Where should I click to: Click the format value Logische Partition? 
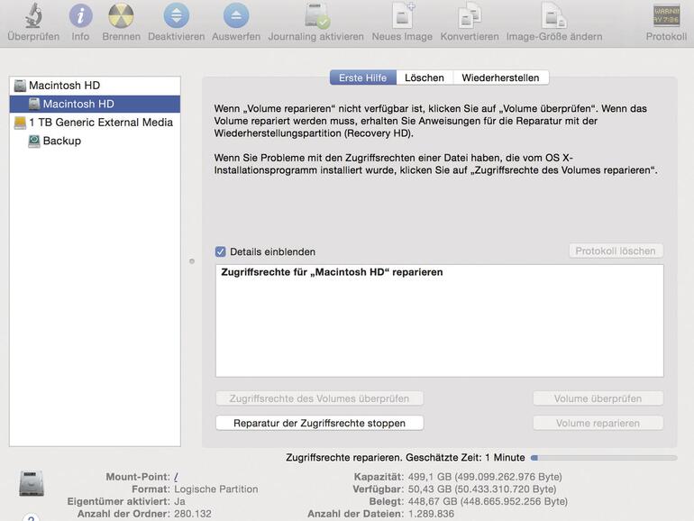216,489
